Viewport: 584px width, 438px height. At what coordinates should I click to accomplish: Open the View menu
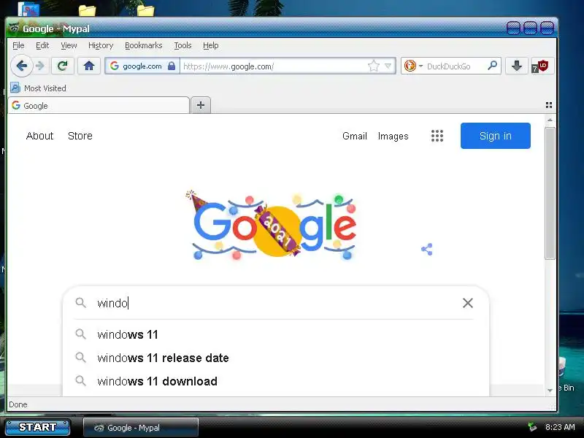69,45
